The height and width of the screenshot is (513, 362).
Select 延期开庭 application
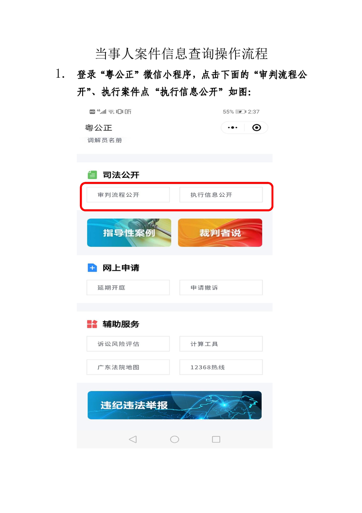click(128, 288)
